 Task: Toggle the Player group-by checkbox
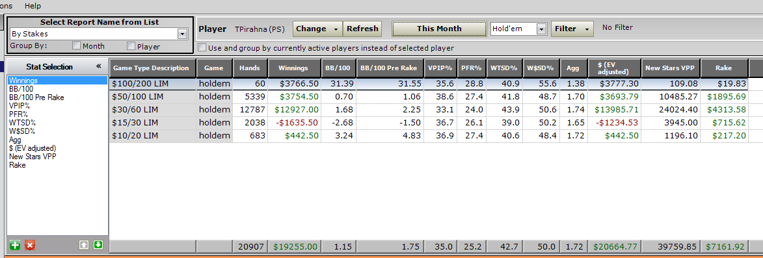click(x=131, y=45)
